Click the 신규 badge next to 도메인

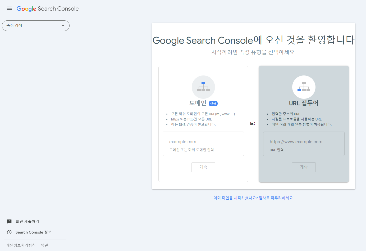pyautogui.click(x=213, y=104)
